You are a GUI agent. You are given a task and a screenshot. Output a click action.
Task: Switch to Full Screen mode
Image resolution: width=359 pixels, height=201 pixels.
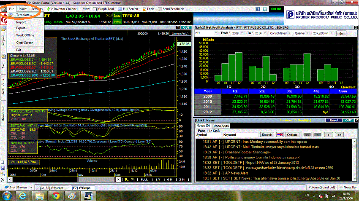128,9
